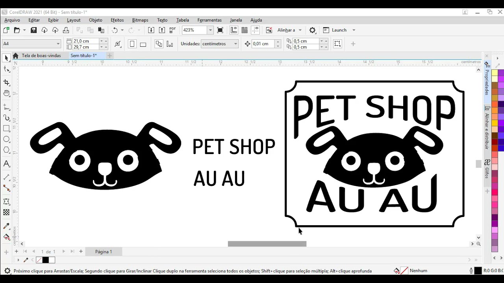Toggle the all pages layout button

pyautogui.click(x=159, y=44)
